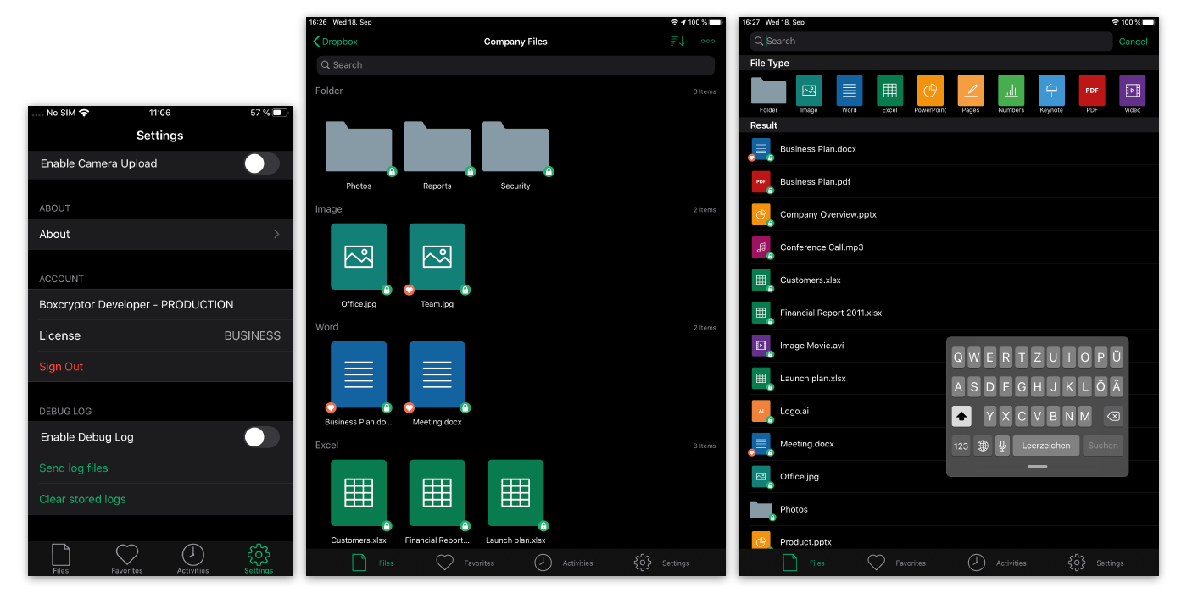The image size is (1187, 593).
Task: Select Favorites tab in Company Files screen
Action: coord(465,563)
